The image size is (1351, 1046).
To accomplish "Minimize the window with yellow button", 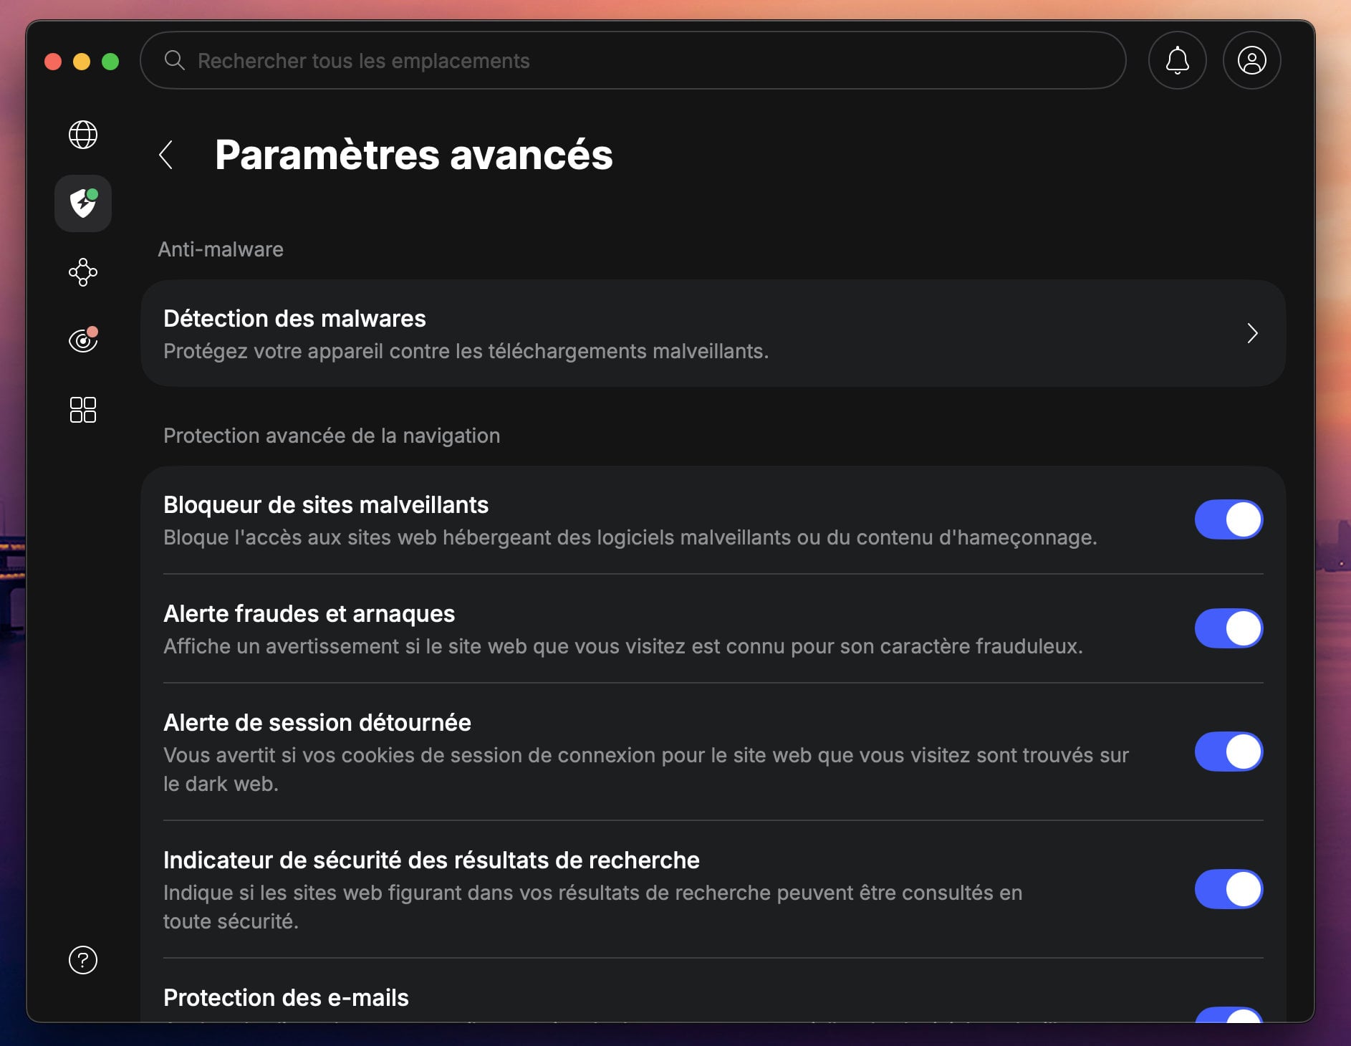I will (x=82, y=62).
